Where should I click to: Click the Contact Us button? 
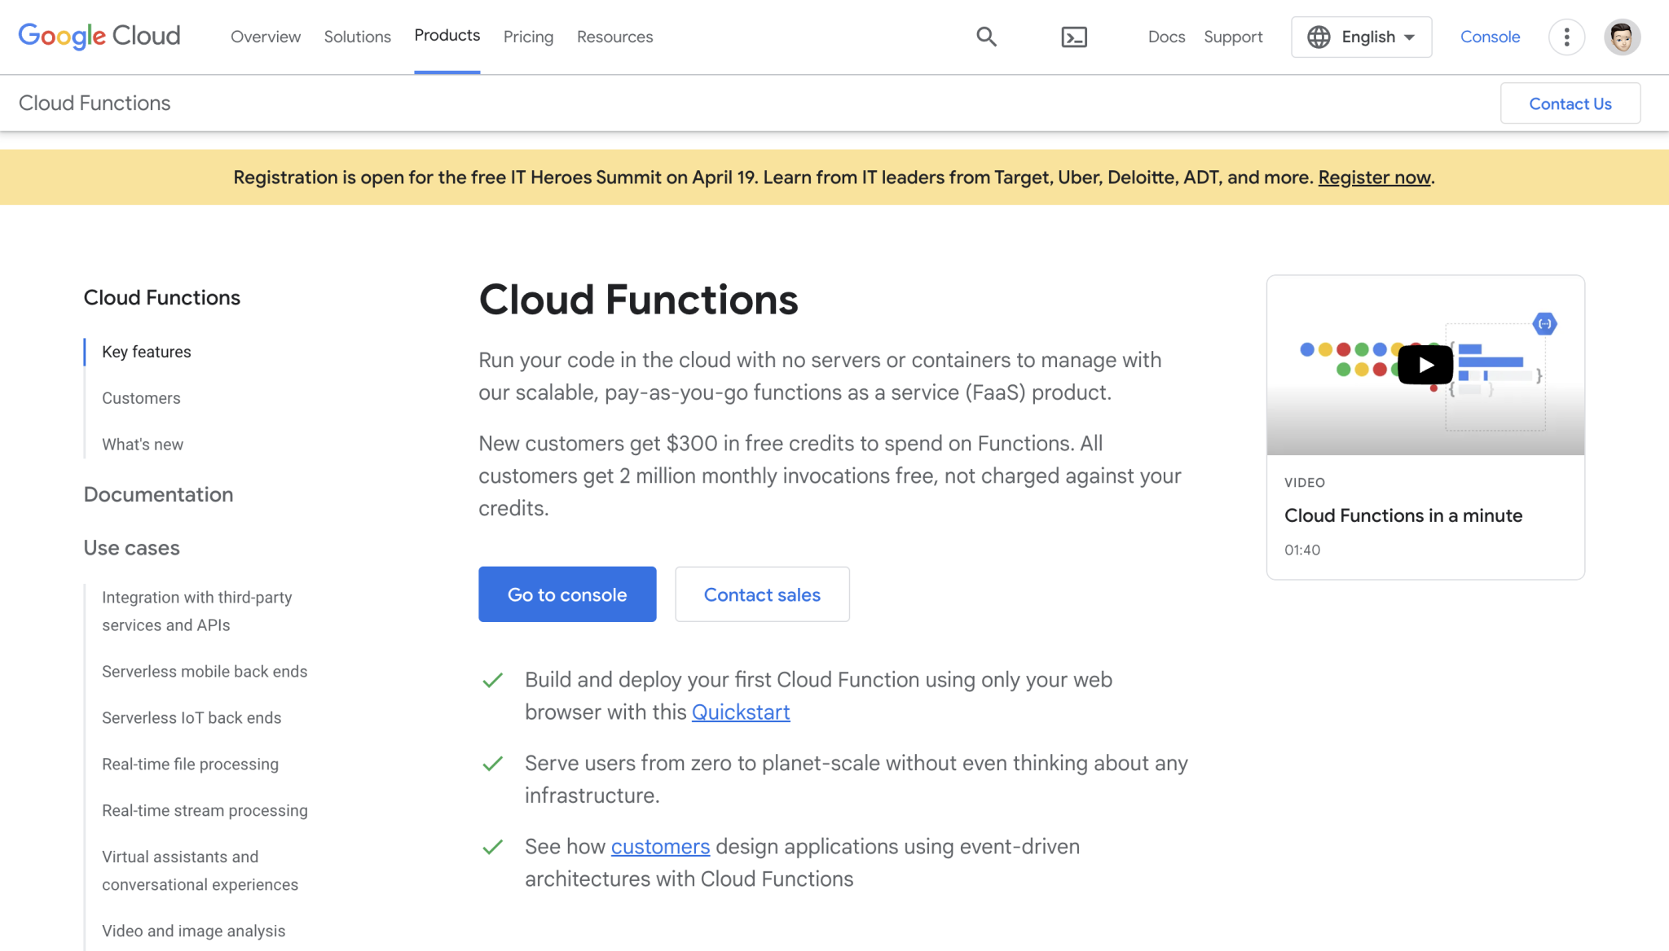coord(1570,103)
